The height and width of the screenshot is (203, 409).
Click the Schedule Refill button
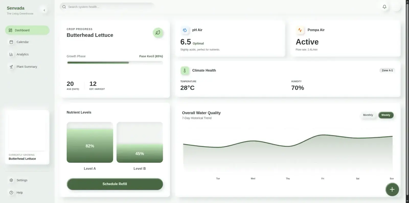pyautogui.click(x=115, y=184)
